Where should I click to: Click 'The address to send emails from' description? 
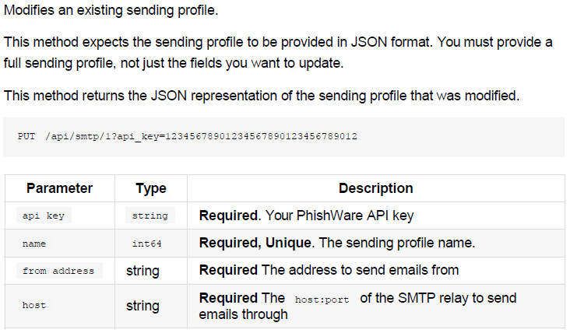coord(360,270)
